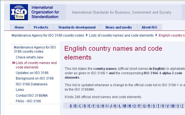Screen dimensions: 185x115
Task: Jump to letter W countries
Action: pyautogui.click(x=173, y=106)
